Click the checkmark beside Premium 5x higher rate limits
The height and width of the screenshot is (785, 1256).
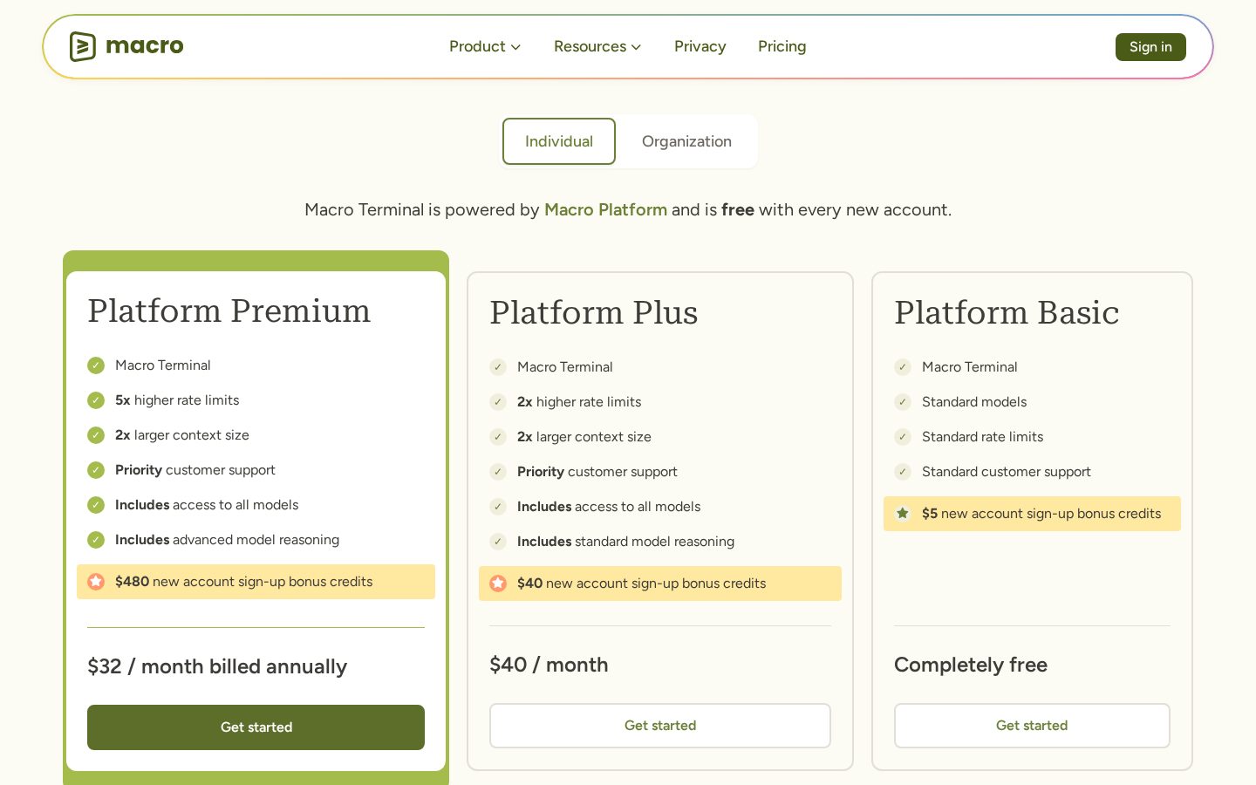(x=96, y=400)
